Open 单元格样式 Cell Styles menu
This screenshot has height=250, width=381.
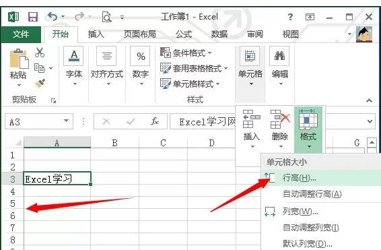click(x=190, y=84)
